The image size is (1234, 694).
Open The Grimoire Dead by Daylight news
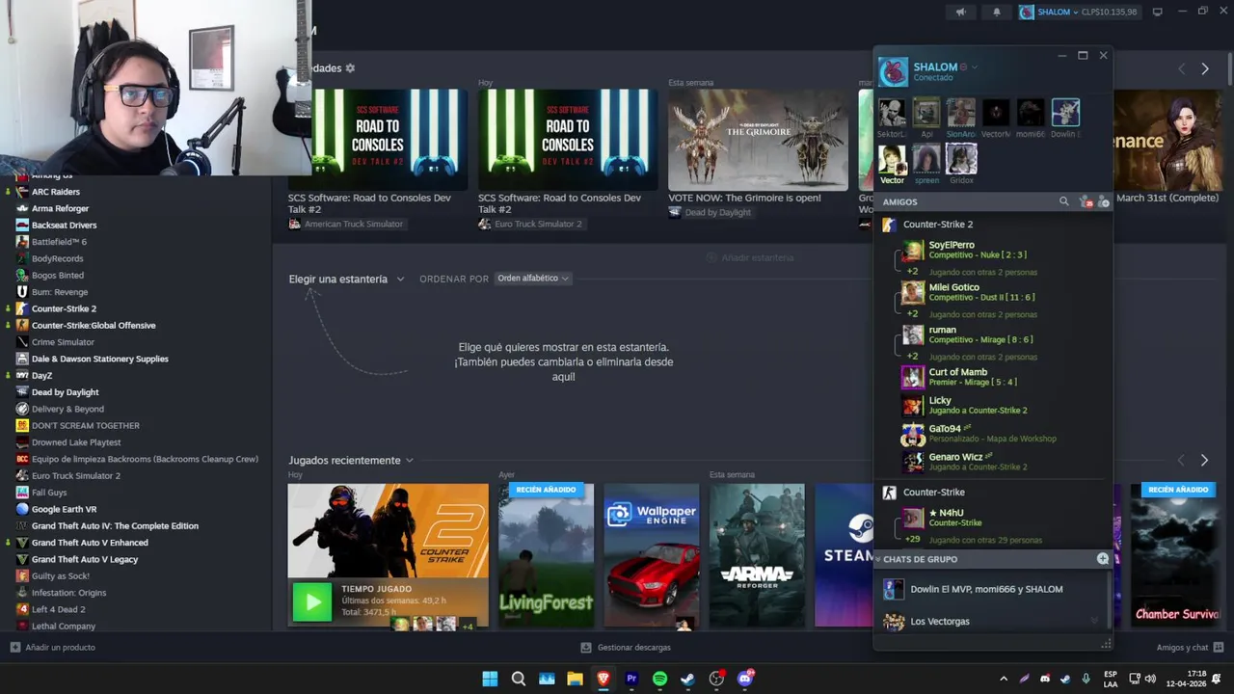758,152
